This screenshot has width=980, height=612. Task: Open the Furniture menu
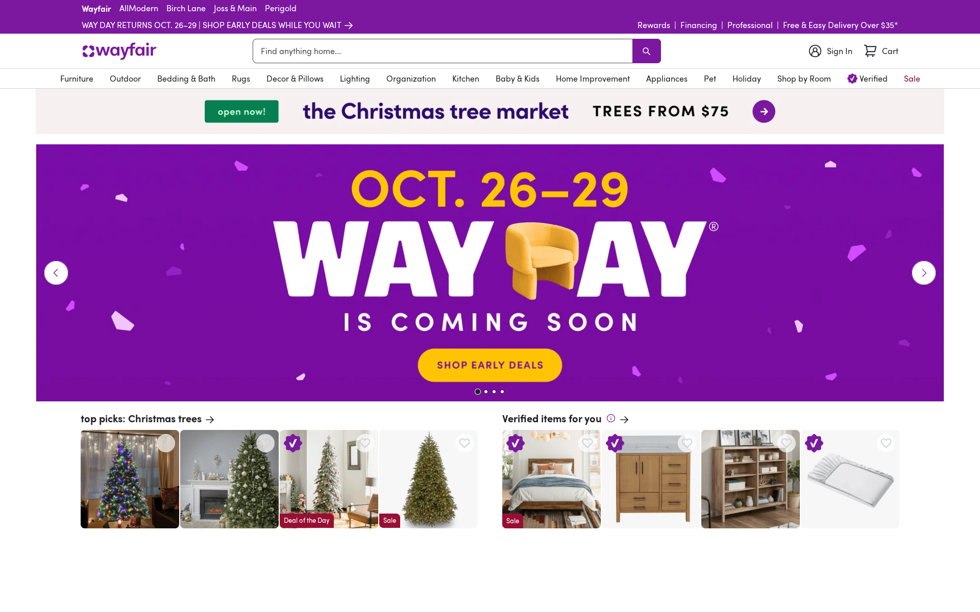pyautogui.click(x=77, y=79)
